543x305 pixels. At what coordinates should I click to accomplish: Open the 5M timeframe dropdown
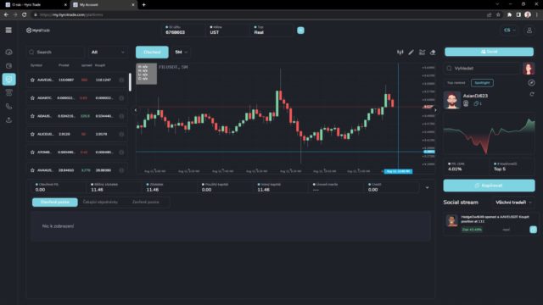click(181, 53)
